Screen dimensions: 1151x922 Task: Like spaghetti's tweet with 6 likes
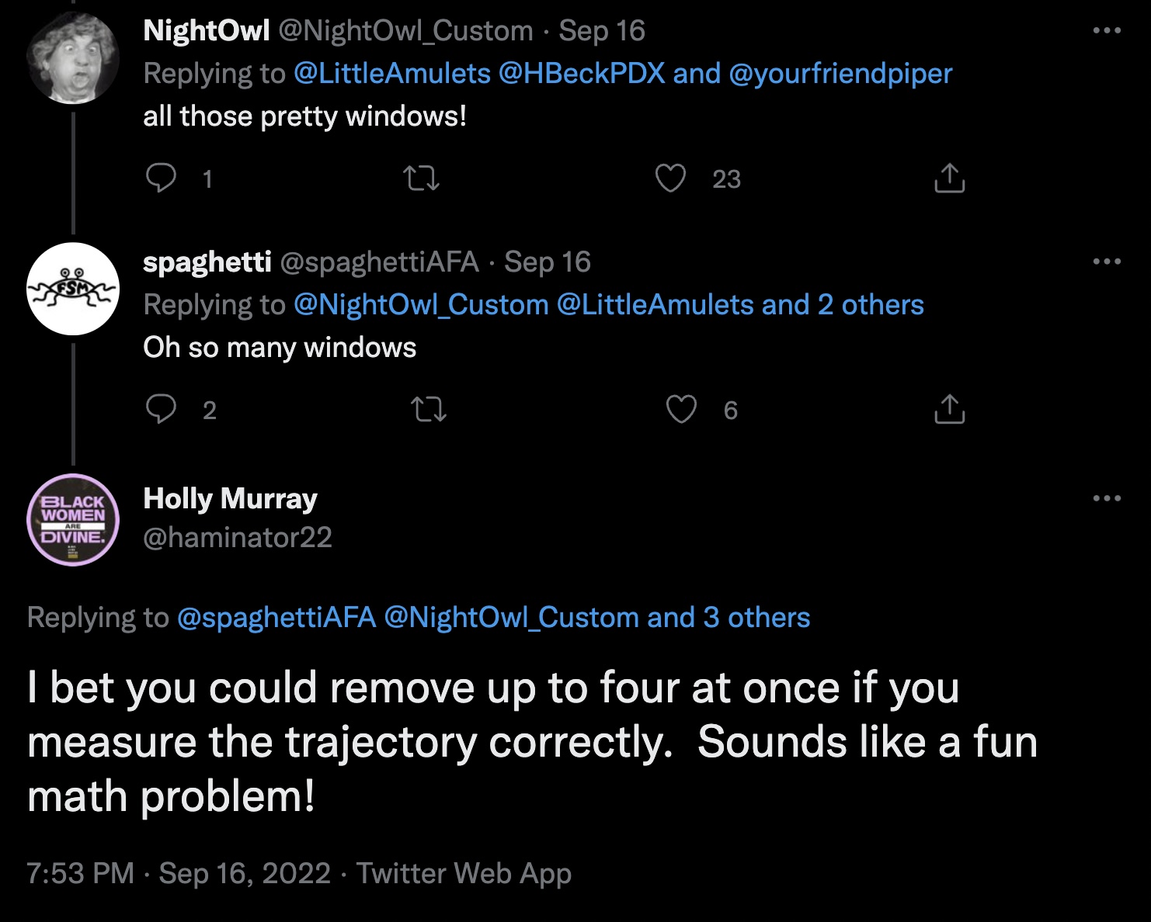[x=681, y=409]
